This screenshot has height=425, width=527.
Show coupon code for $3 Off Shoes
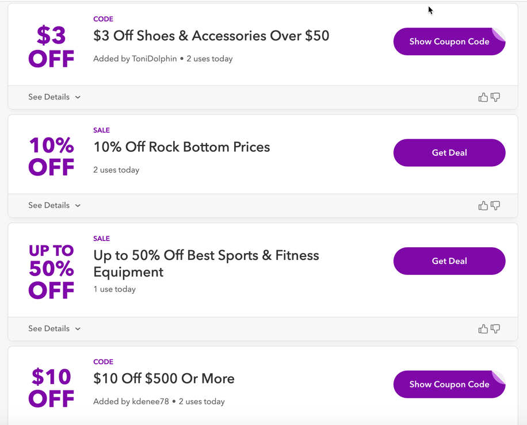click(x=449, y=41)
